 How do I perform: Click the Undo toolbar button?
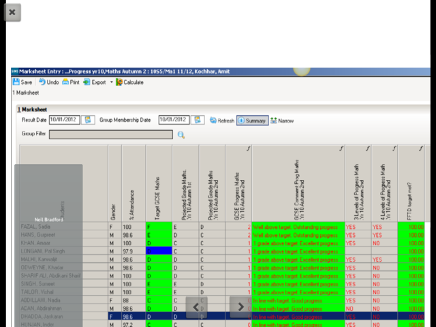[49, 82]
